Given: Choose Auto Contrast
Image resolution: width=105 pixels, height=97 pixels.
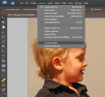Looking at the screenshot, I should (x=61, y=13).
